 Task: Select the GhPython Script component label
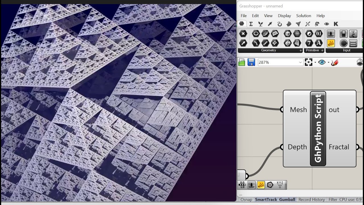click(318, 128)
